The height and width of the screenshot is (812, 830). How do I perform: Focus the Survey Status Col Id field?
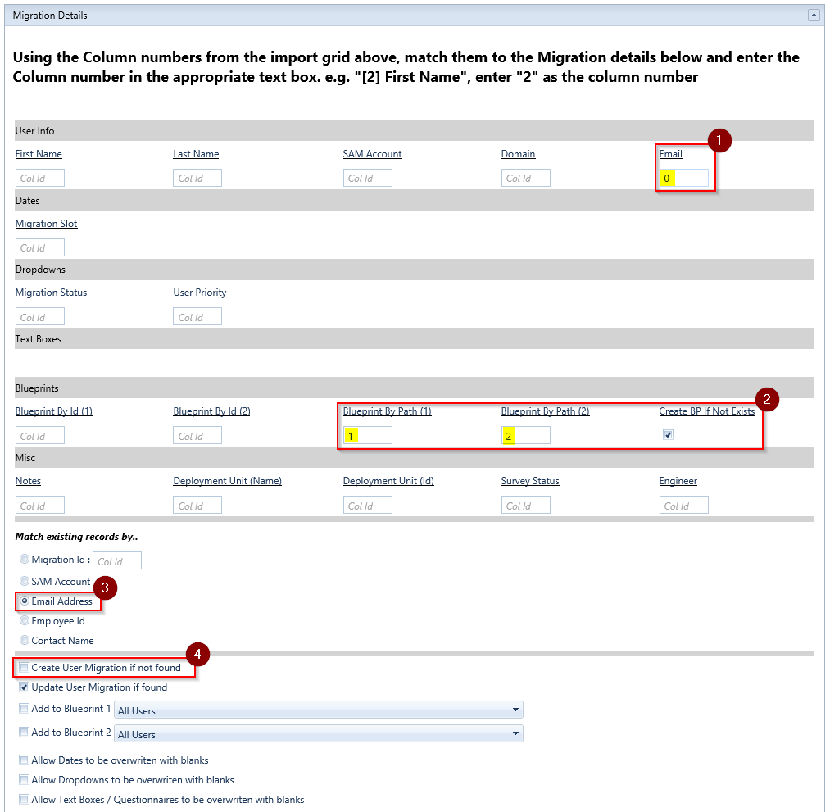pos(526,506)
